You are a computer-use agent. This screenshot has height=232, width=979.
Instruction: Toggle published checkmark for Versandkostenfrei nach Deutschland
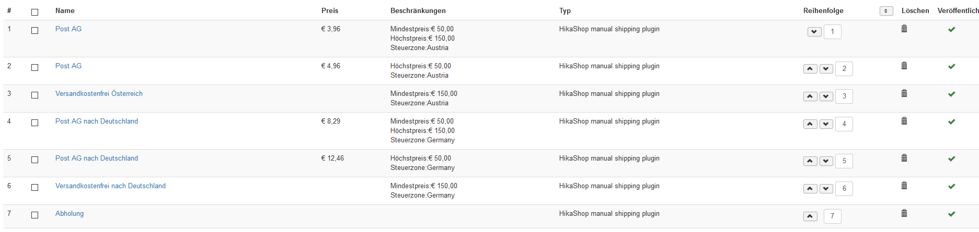click(x=951, y=186)
